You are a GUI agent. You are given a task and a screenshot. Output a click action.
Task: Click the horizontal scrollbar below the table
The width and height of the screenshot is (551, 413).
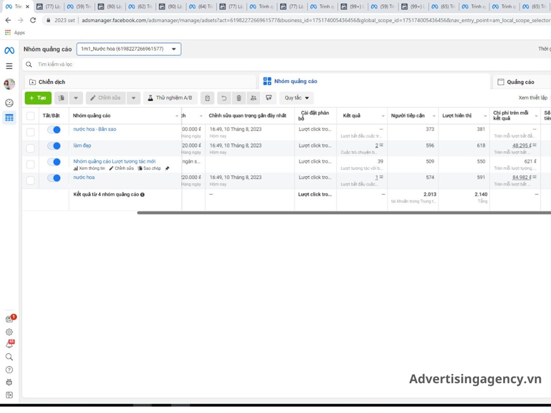click(x=344, y=213)
